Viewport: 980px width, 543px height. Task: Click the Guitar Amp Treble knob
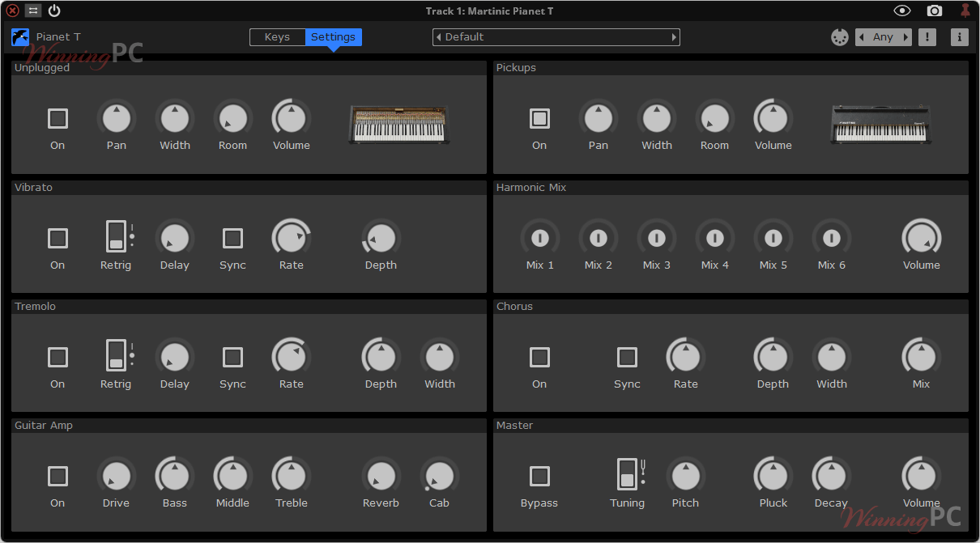[292, 476]
